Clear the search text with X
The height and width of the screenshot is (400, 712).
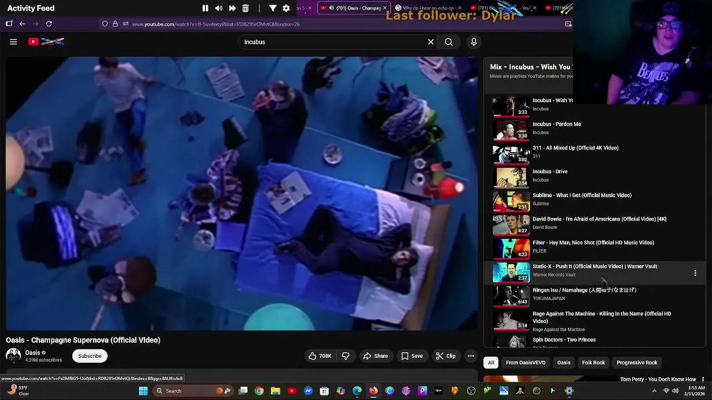431,42
